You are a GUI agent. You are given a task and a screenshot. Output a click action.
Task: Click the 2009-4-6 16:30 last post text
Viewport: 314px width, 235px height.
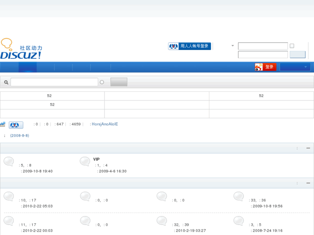click(113, 171)
